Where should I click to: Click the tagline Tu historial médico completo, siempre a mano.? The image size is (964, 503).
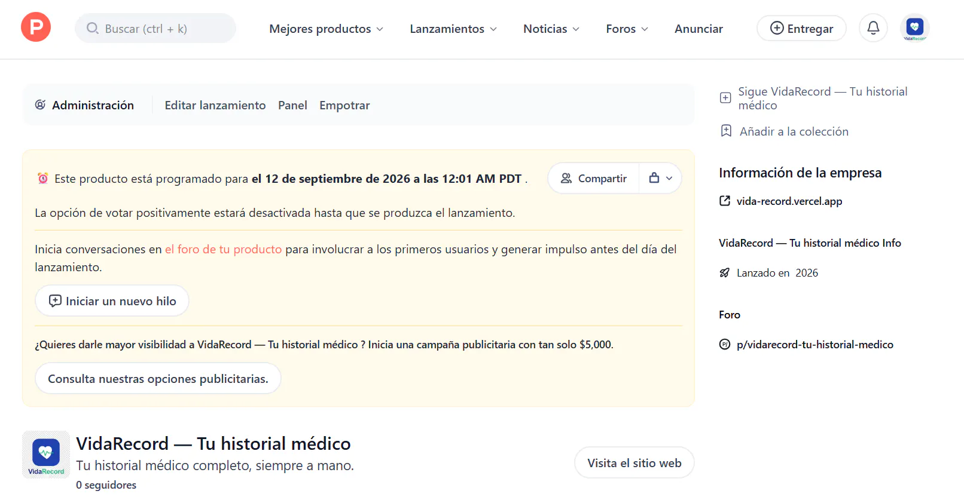[215, 465]
